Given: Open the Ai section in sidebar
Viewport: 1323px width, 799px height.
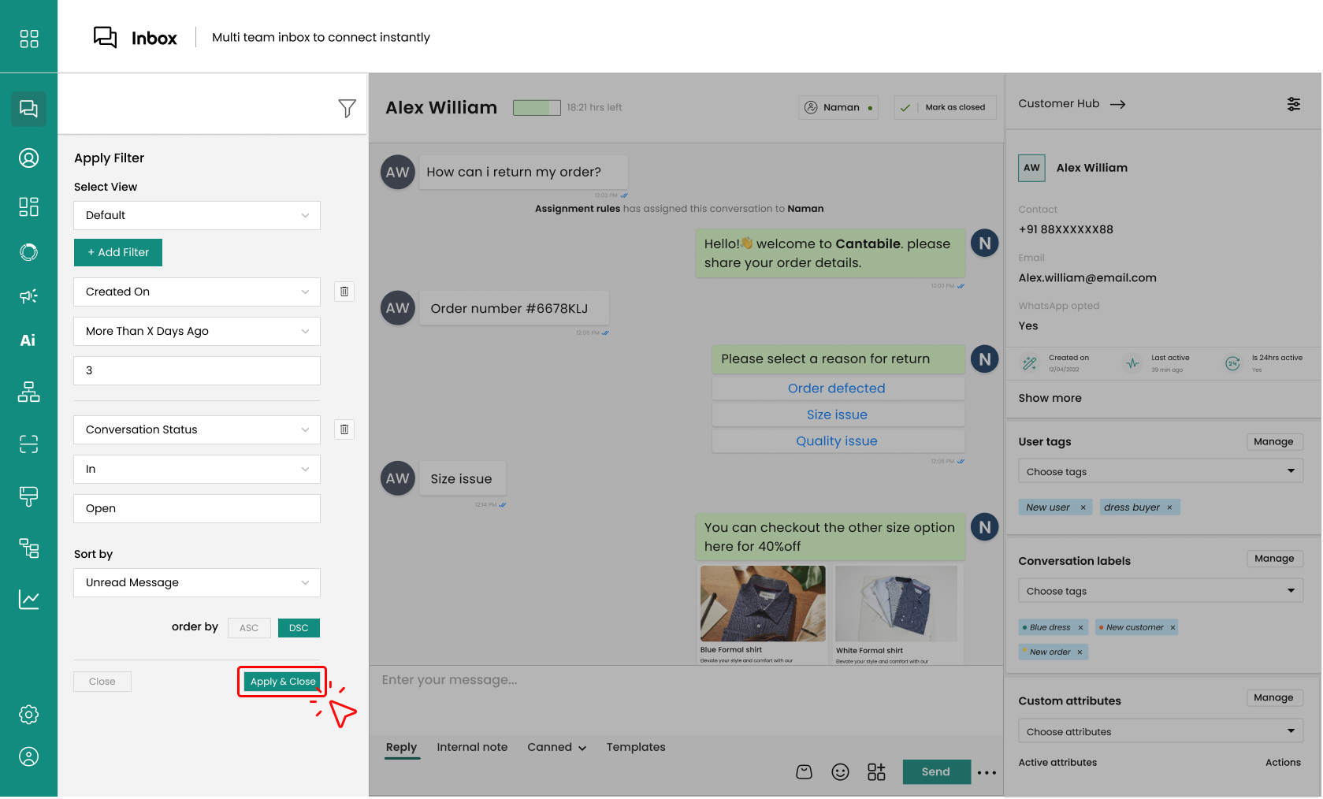Looking at the screenshot, I should pyautogui.click(x=28, y=340).
